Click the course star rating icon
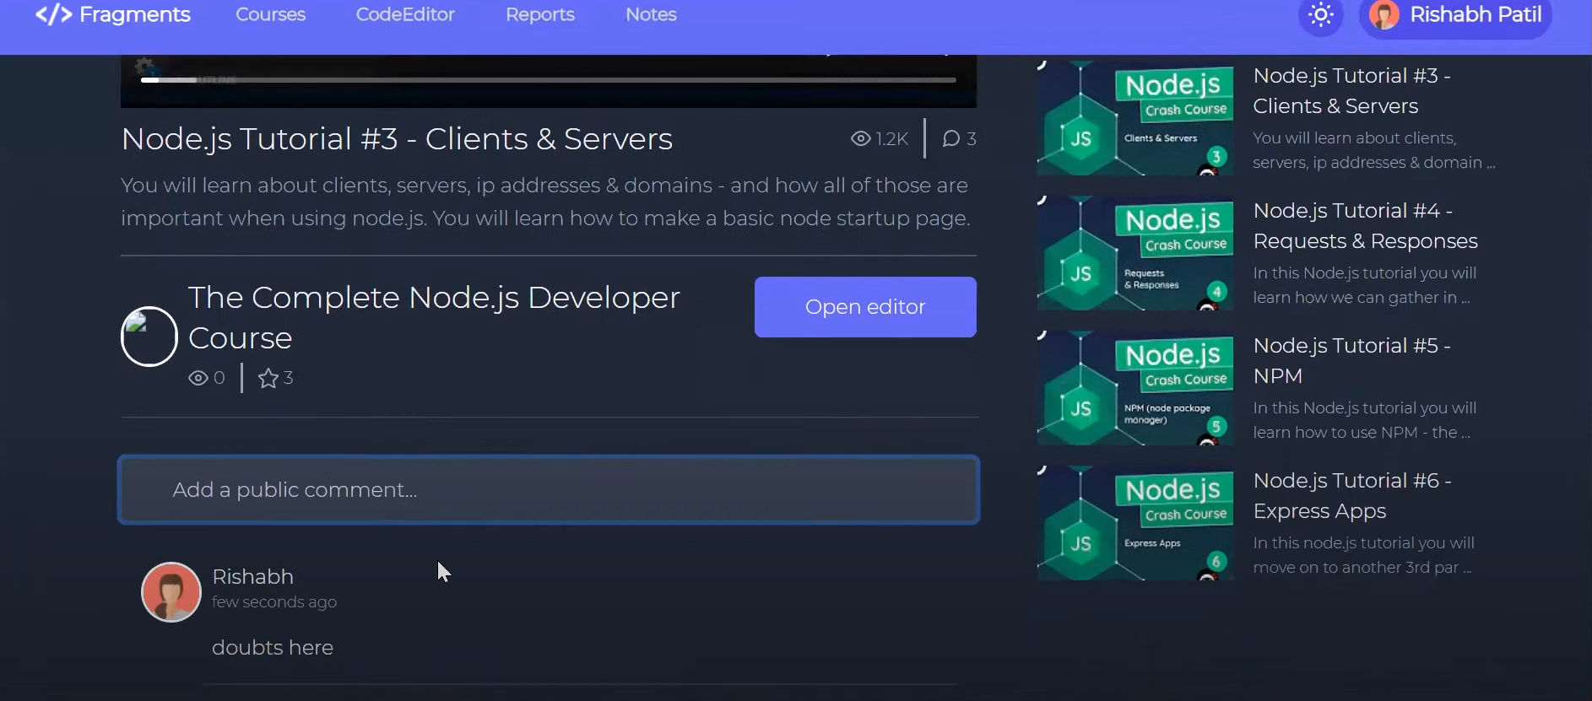The width and height of the screenshot is (1592, 701). 268,378
